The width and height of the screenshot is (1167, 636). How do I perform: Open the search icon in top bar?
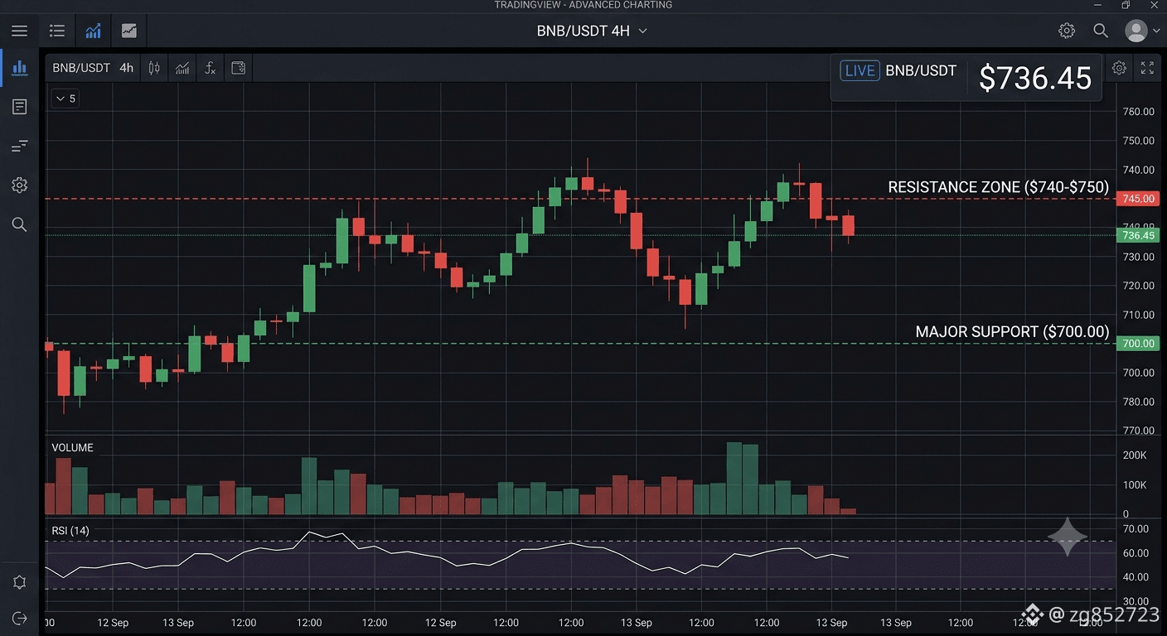point(1101,31)
